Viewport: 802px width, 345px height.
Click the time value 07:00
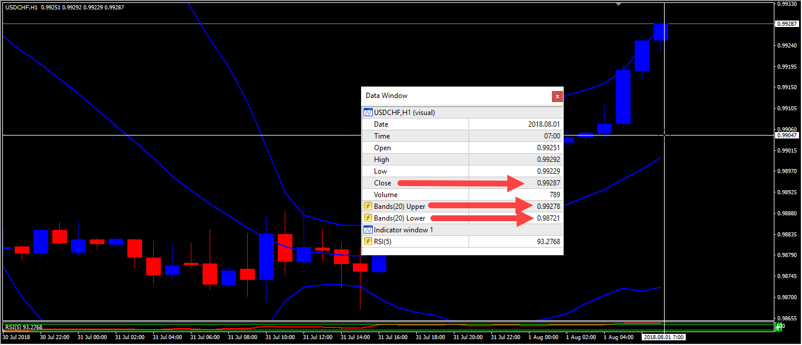point(552,136)
